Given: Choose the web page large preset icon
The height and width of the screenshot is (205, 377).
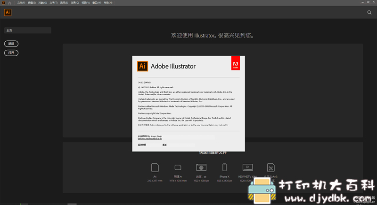Looking at the screenshot, I should pos(201,167).
